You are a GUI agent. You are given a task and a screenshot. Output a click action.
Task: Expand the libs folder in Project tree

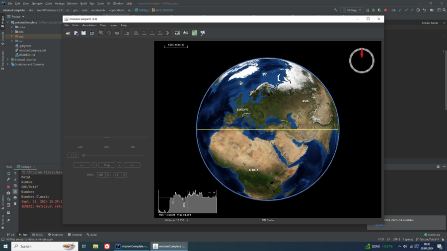[11, 32]
